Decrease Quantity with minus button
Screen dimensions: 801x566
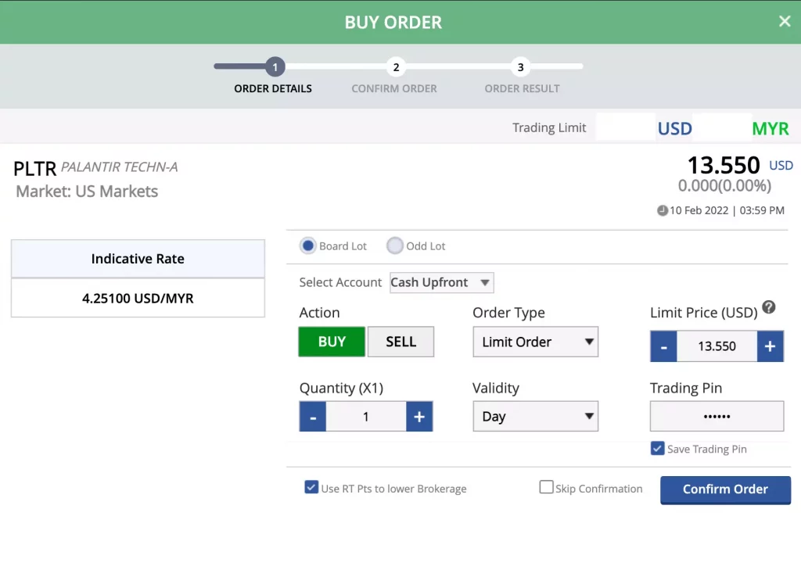pos(313,417)
